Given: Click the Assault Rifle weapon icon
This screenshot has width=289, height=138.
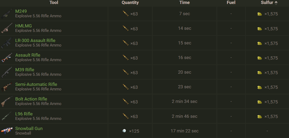Looking at the screenshot, I should click(6, 57).
